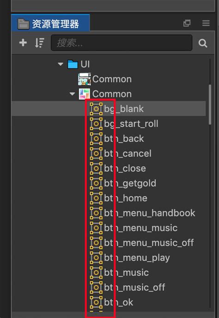Select the btn_menu_music_off asset
219x318 pixels.
149,243
